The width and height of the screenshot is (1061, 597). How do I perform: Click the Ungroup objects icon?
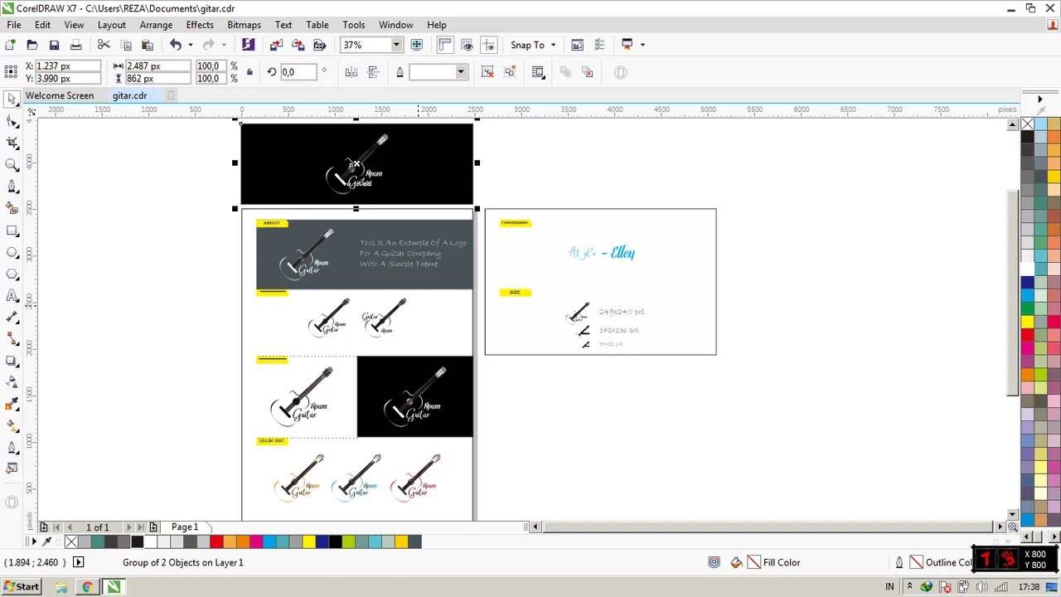(487, 72)
